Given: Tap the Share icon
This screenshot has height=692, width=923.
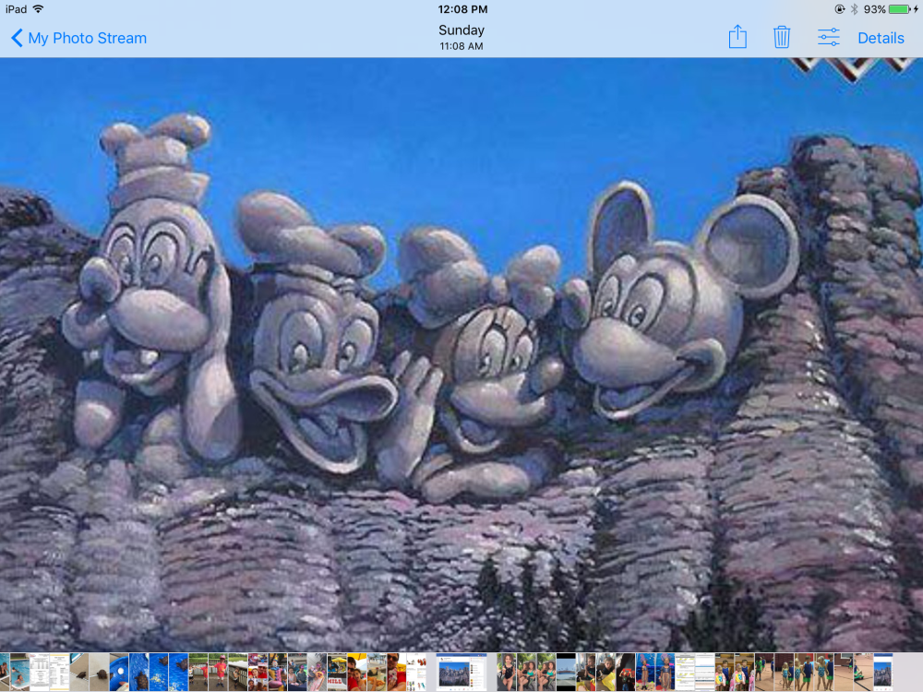Looking at the screenshot, I should (737, 37).
